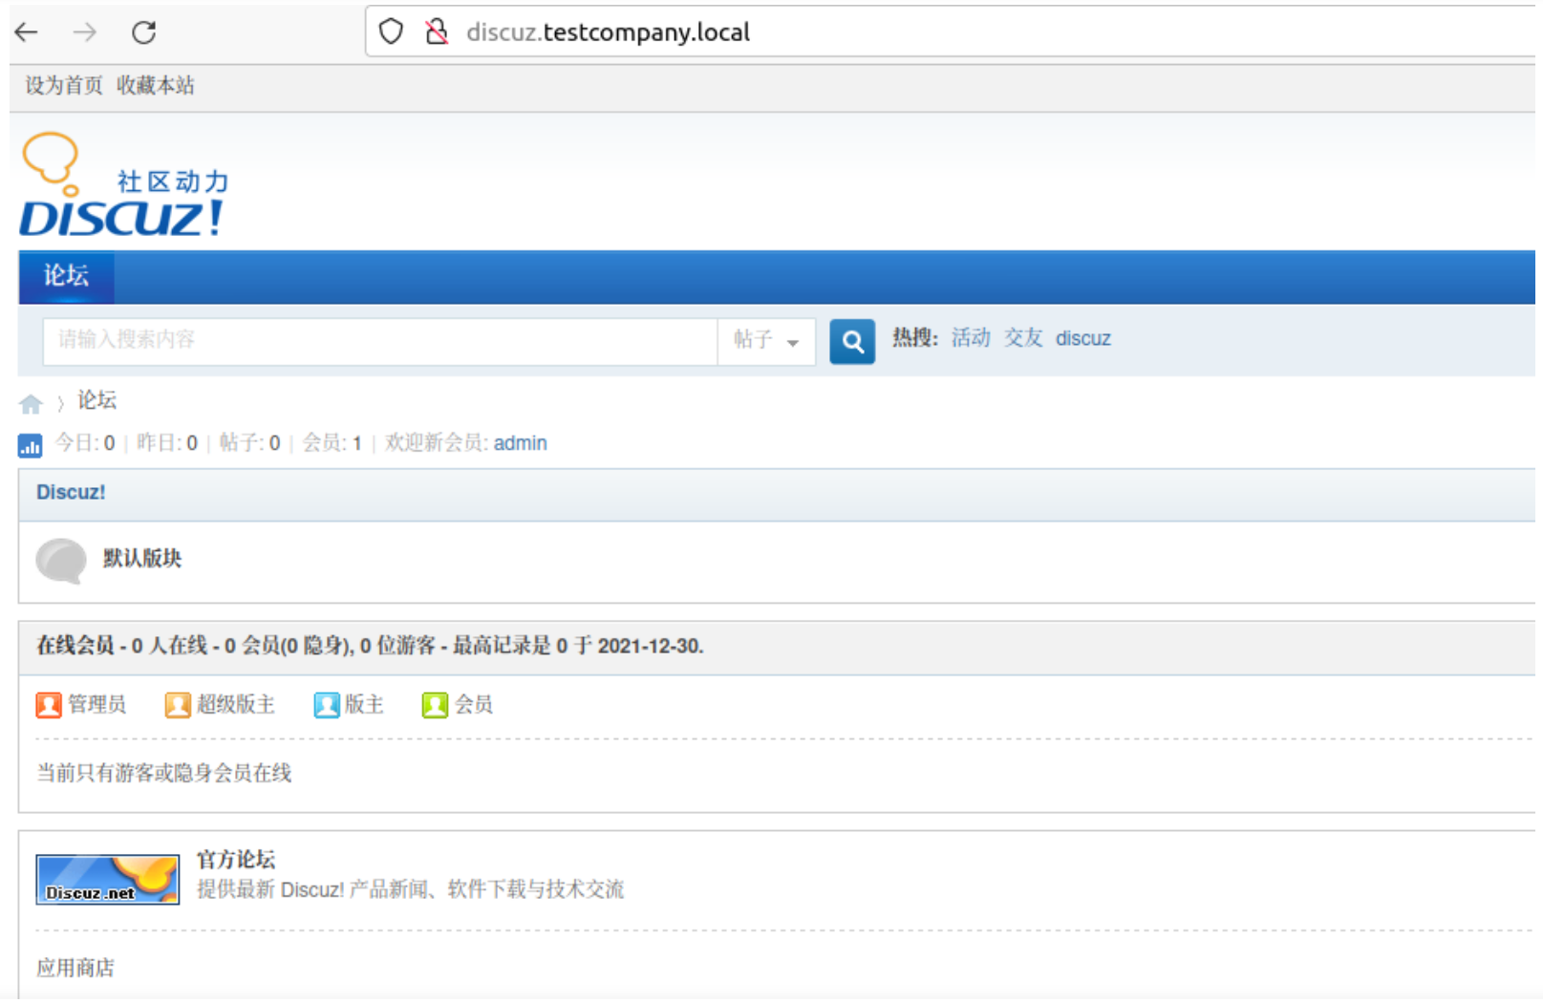This screenshot has width=1543, height=1003.
Task: Click the 昨日: 0 statistic
Action: coord(167,443)
